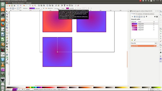The width and height of the screenshot is (162, 91).
Task: Open the Calque 1 layer dropdown
Action: point(29,89)
